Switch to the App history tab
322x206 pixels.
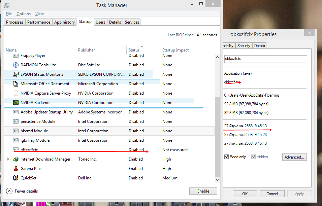(64, 22)
